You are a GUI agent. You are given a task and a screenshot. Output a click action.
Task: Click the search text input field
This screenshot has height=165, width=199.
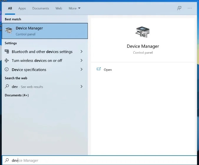pyautogui.click(x=100, y=160)
